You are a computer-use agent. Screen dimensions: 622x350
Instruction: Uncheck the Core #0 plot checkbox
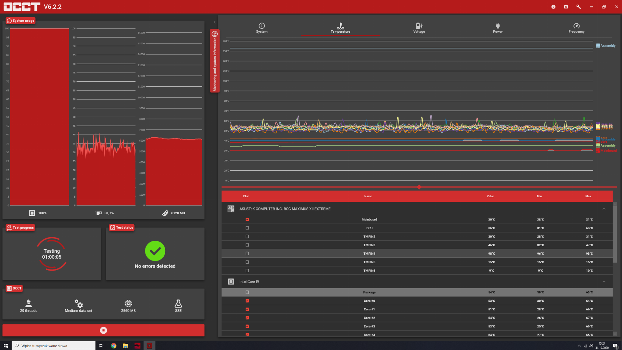coord(247,301)
